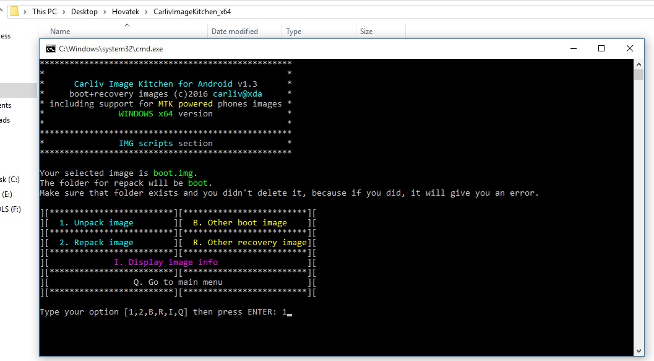Go to Desktop in the address breadcrumb
The height and width of the screenshot is (361, 654).
(x=84, y=12)
